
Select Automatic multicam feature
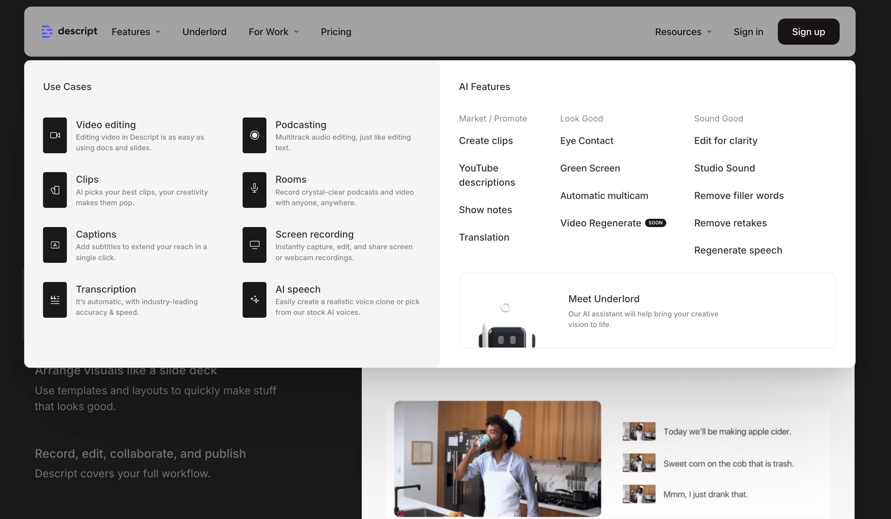(604, 196)
